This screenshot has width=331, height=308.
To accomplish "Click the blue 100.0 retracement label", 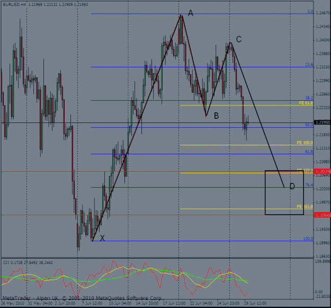I will 308,239.
